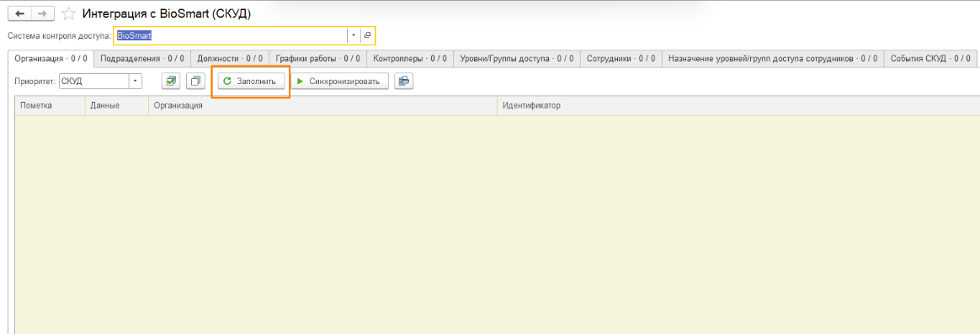Switch to the События СКУД tab

[x=930, y=59]
